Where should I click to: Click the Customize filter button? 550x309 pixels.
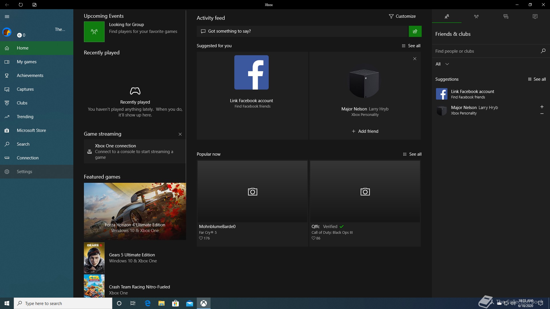402,16
